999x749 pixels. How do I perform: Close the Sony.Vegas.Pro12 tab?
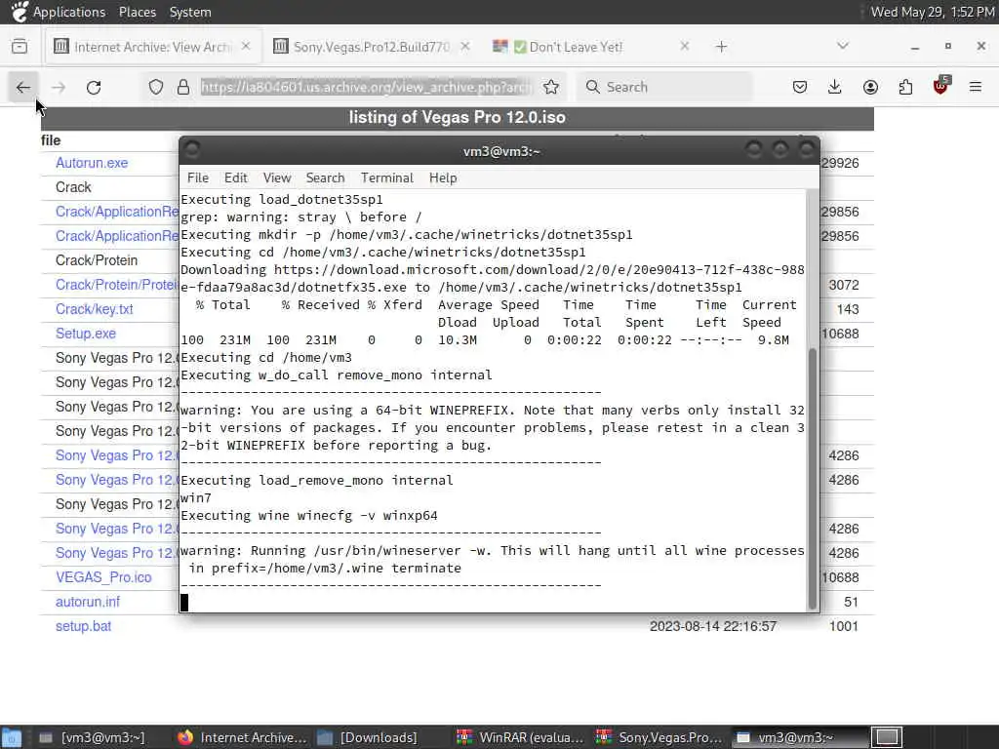click(465, 47)
